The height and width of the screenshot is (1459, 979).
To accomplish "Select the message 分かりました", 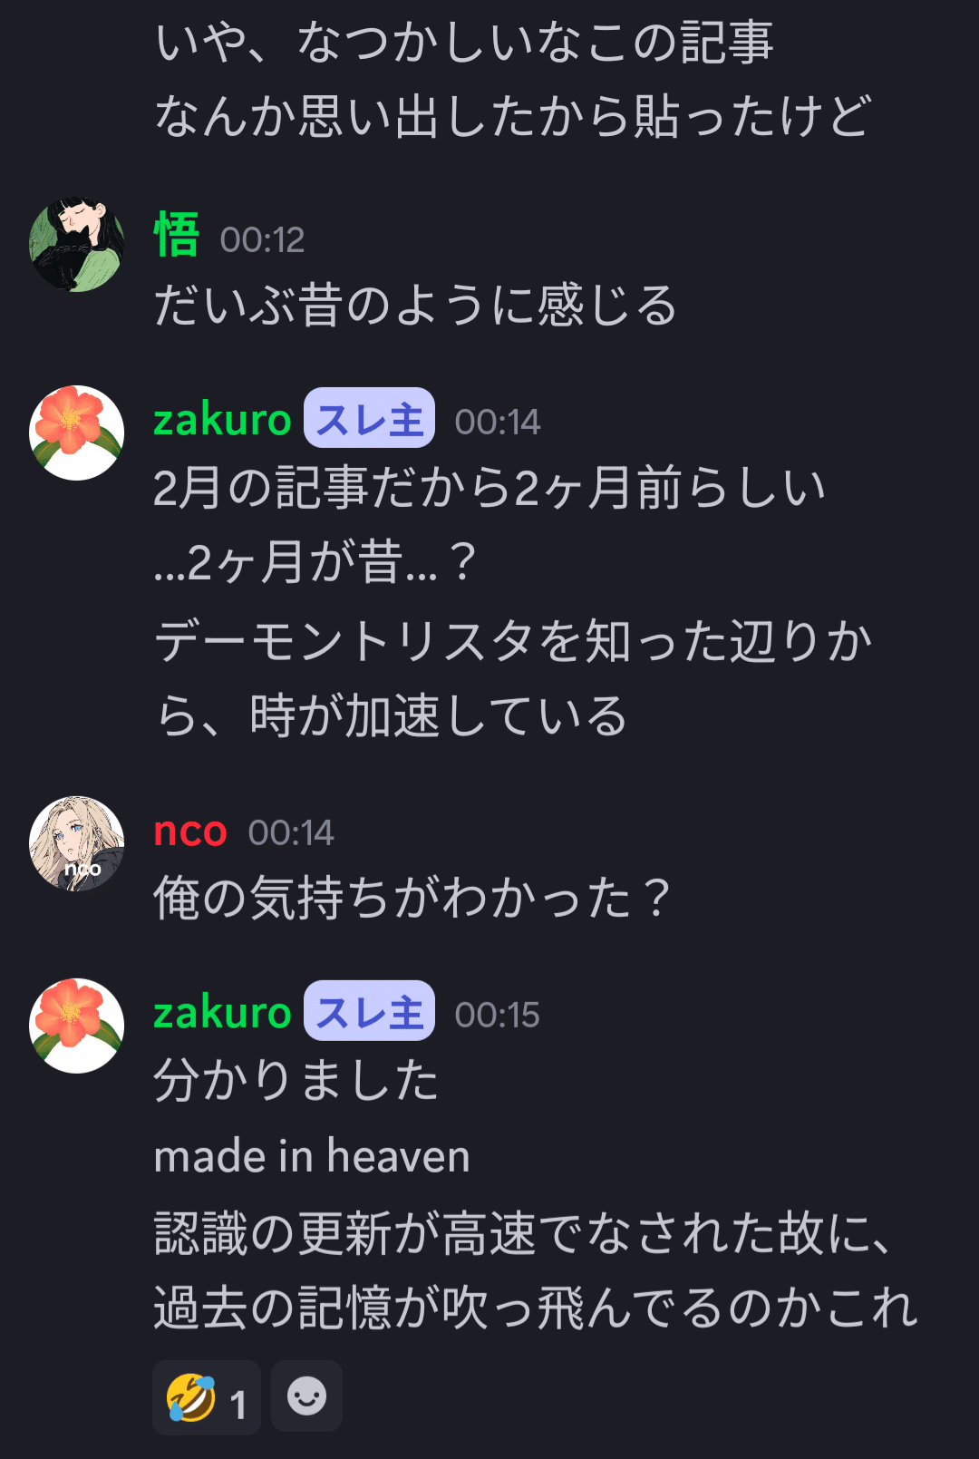I will coord(296,1081).
